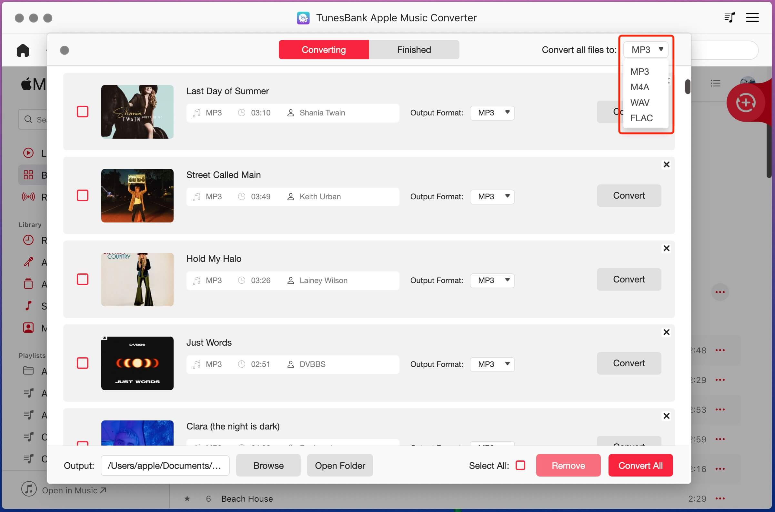Open Made For You icon in Library
Image resolution: width=775 pixels, height=512 pixels.
pos(28,328)
